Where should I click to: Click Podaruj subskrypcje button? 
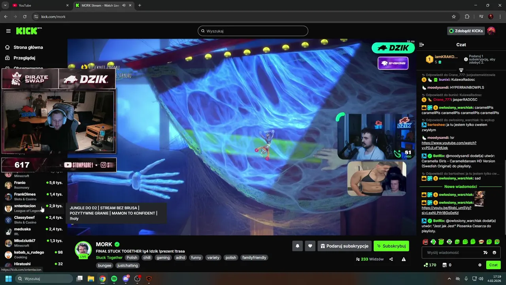click(x=345, y=246)
